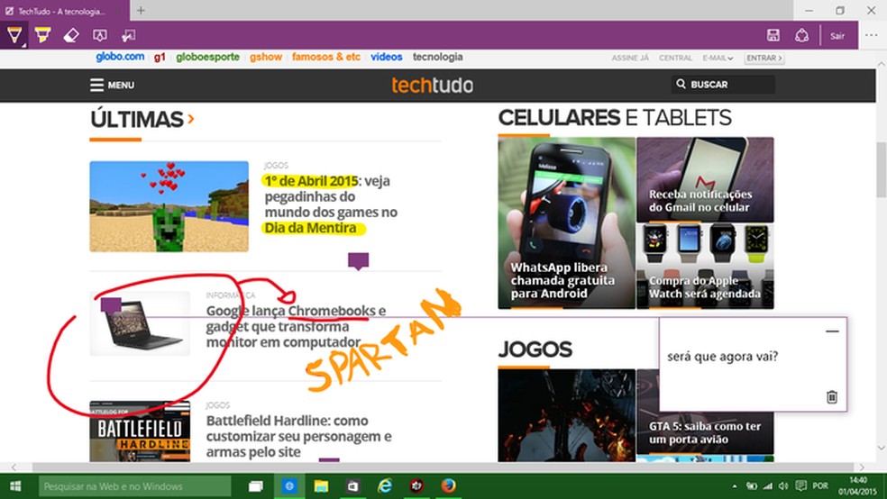Click the BUSCAR search field
Screen dimensions: 887x499
point(724,84)
